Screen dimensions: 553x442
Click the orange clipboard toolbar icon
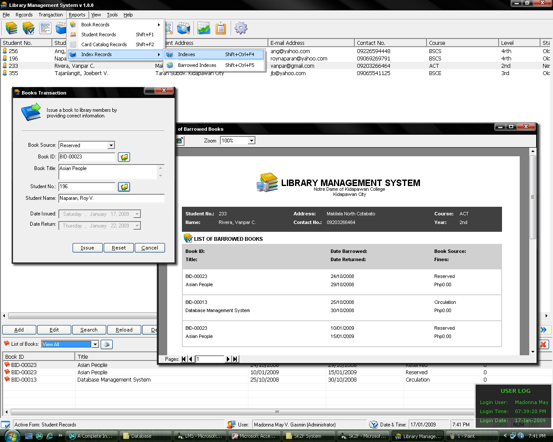coord(221,28)
